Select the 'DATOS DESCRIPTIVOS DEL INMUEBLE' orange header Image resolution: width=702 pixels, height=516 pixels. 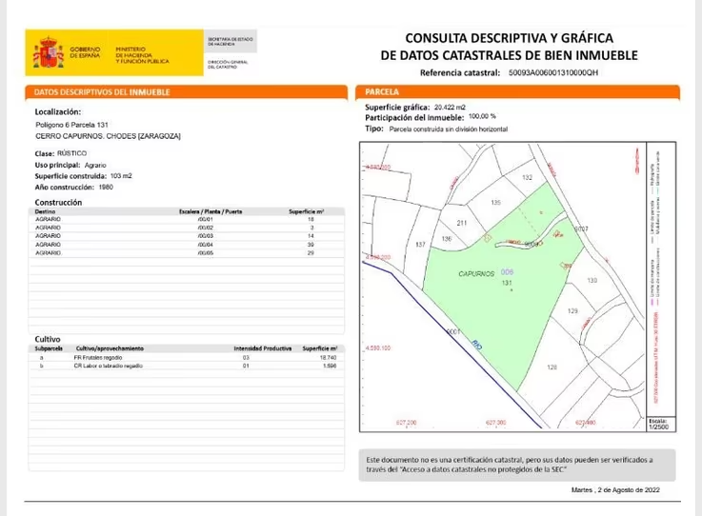pos(187,92)
